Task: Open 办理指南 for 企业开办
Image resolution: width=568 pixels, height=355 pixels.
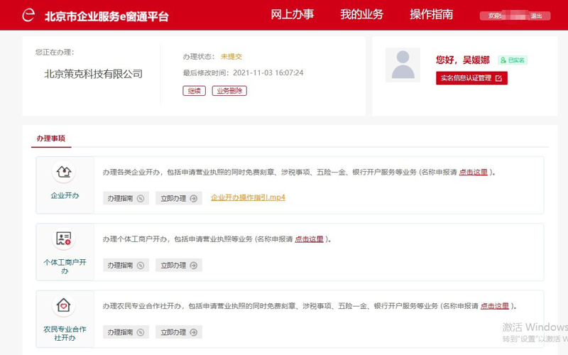Action: click(126, 199)
